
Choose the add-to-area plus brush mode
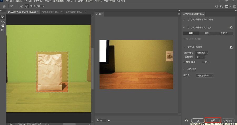point(22,6)
